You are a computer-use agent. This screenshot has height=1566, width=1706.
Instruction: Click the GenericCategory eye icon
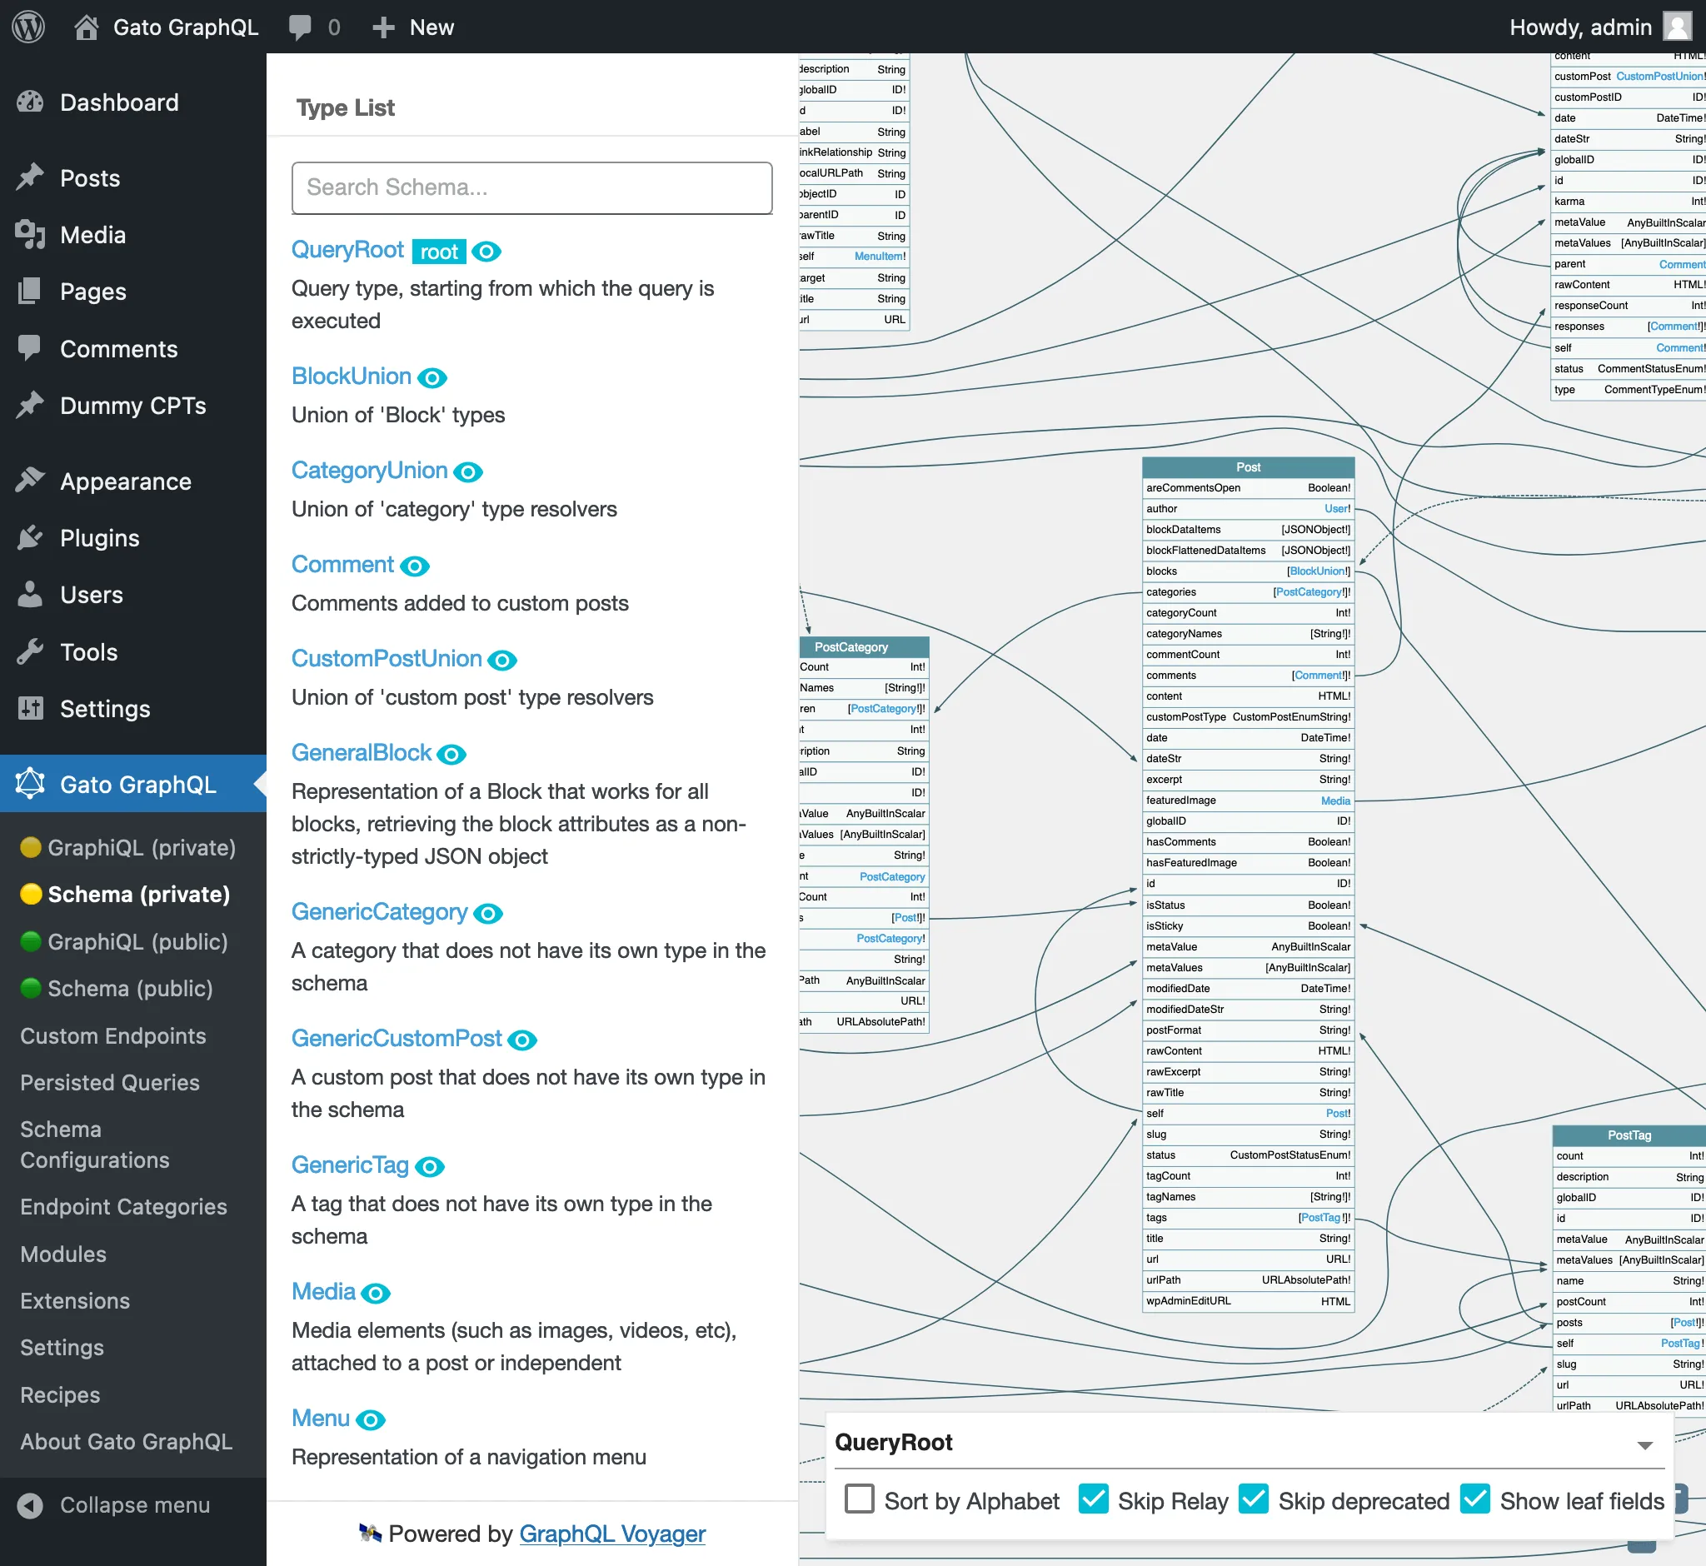(x=489, y=912)
